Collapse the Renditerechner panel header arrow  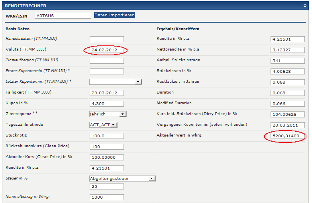305,6
